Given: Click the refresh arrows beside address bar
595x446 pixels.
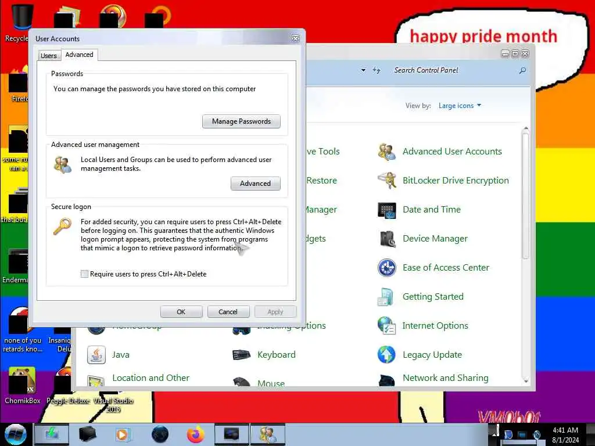Looking at the screenshot, I should coord(377,70).
